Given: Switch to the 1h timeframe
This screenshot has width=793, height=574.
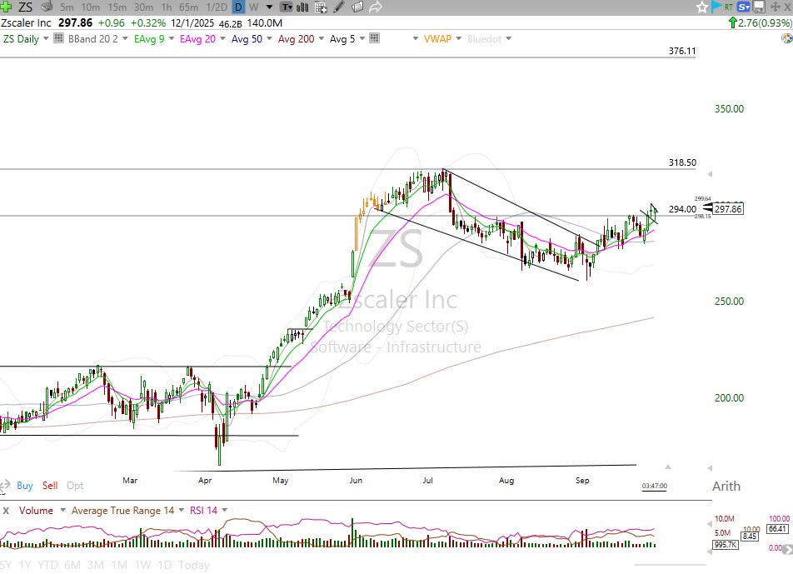Looking at the screenshot, I should pyautogui.click(x=167, y=7).
